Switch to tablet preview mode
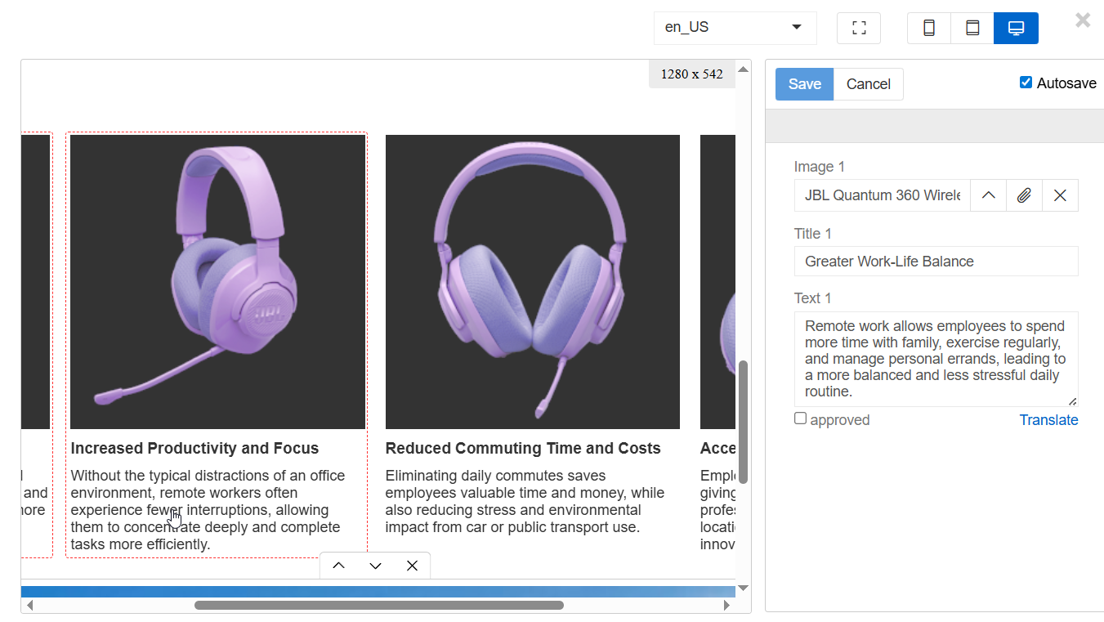The width and height of the screenshot is (1104, 622). (x=972, y=28)
